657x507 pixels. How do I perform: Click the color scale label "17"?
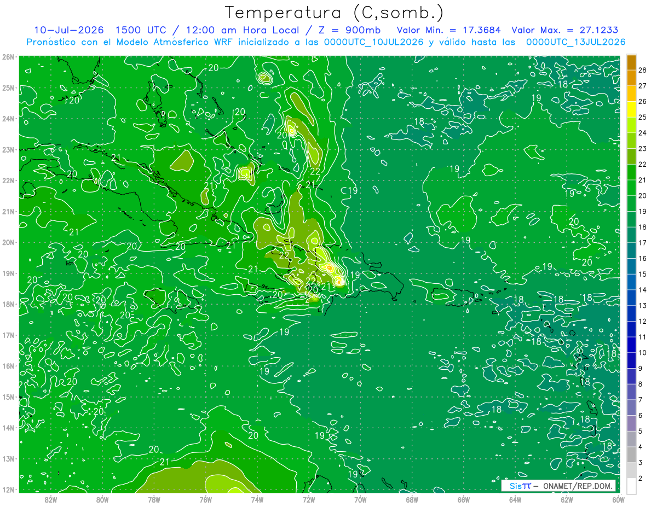(643, 243)
